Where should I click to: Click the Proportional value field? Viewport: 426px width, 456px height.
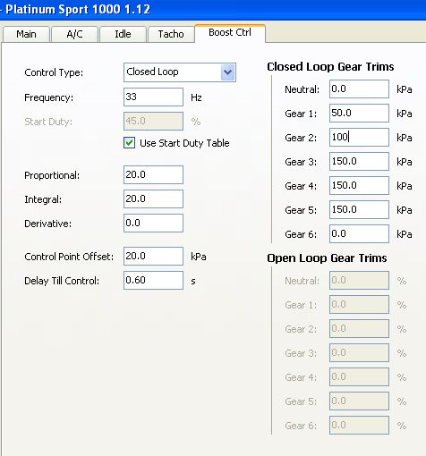tap(153, 175)
